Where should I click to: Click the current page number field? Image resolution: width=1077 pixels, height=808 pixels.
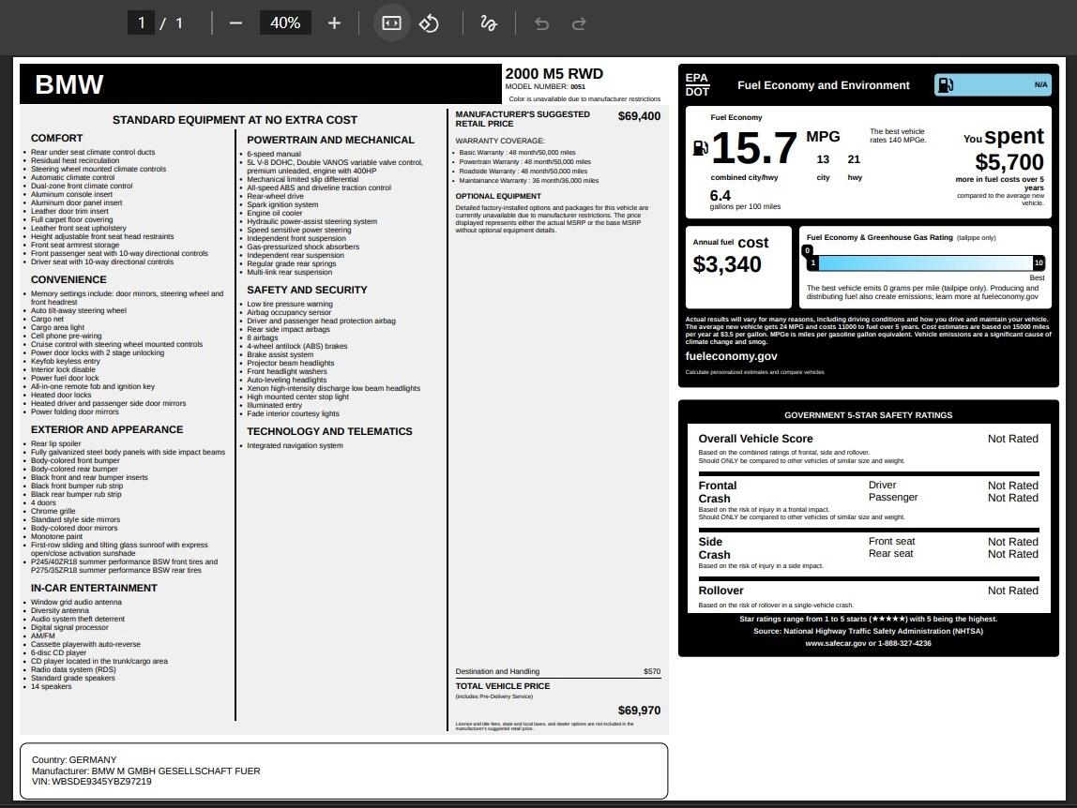(x=142, y=22)
